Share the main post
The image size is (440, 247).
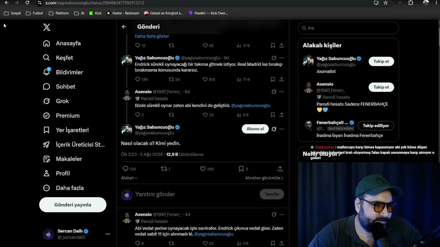pyautogui.click(x=280, y=168)
